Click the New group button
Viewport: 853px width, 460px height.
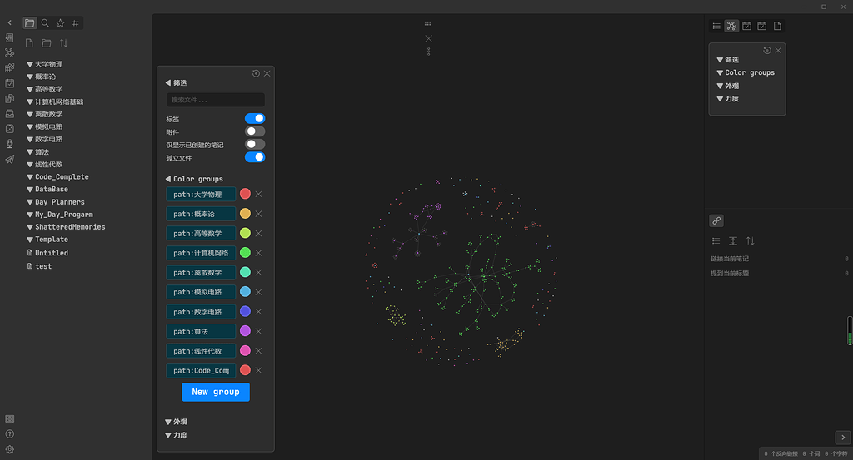click(216, 392)
